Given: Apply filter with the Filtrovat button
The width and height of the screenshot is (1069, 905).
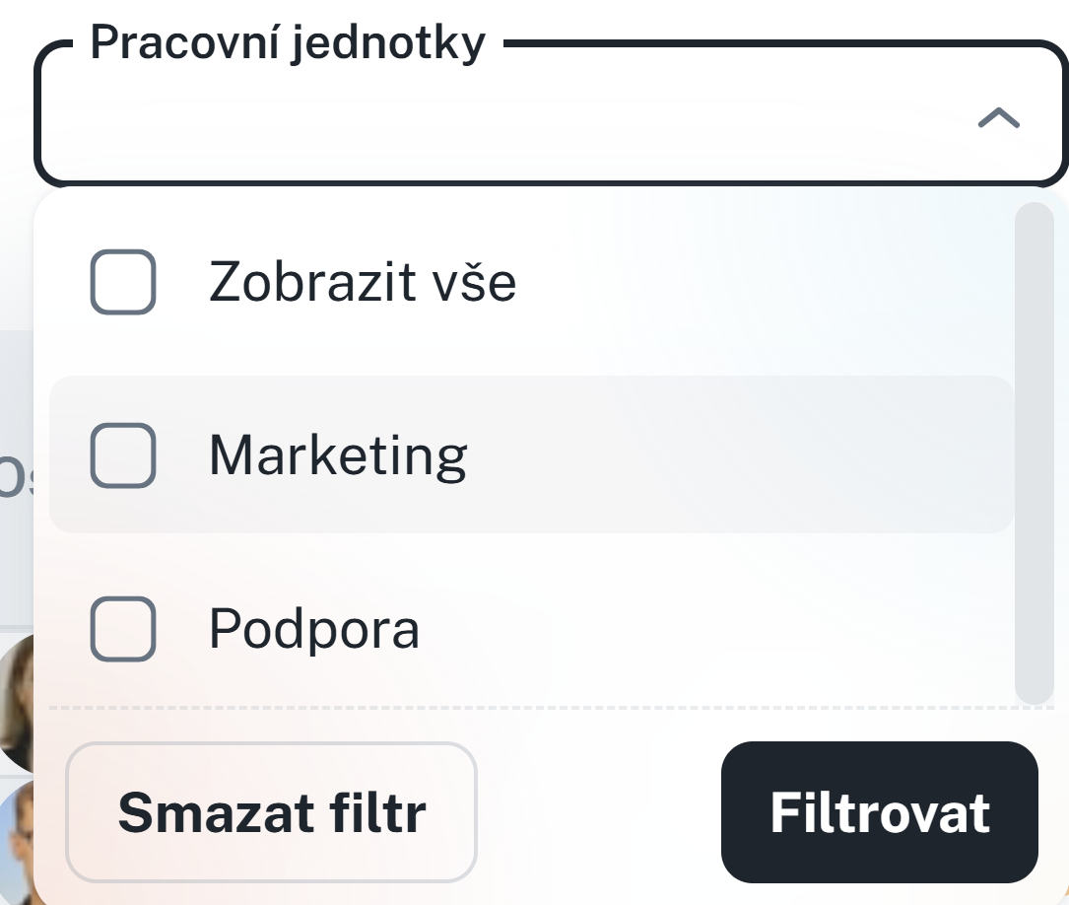Looking at the screenshot, I should (879, 812).
